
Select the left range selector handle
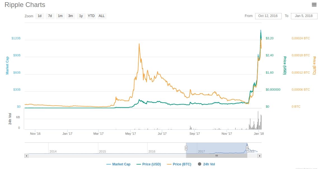pyautogui.click(x=186, y=148)
